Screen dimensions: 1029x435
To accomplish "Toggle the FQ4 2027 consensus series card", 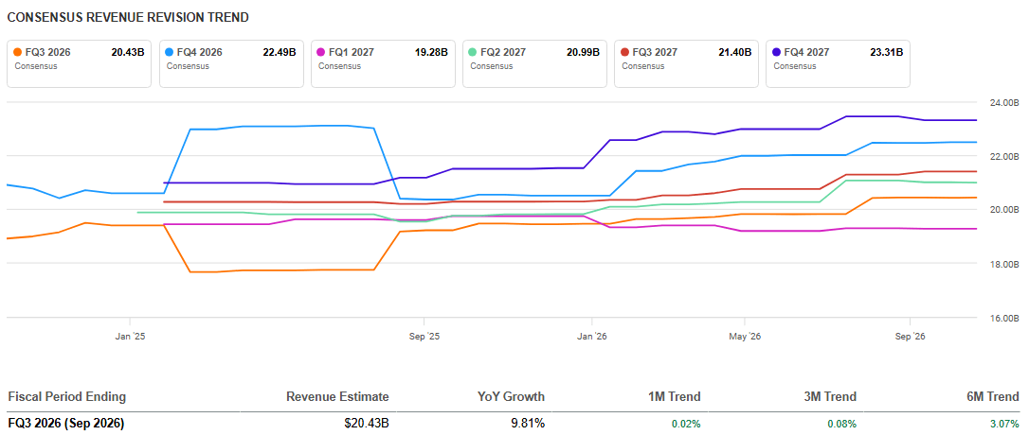I will 838,63.
